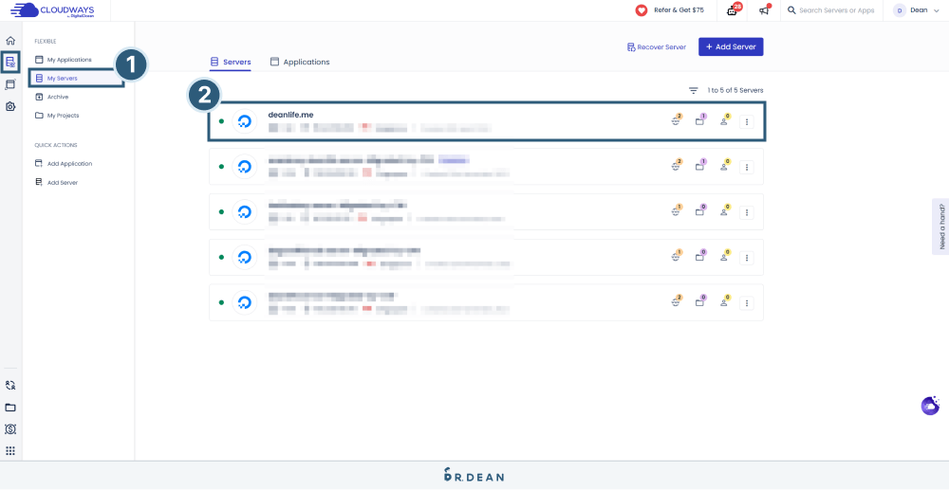The image size is (949, 490).
Task: Switch to the Servers tab
Action: point(231,63)
